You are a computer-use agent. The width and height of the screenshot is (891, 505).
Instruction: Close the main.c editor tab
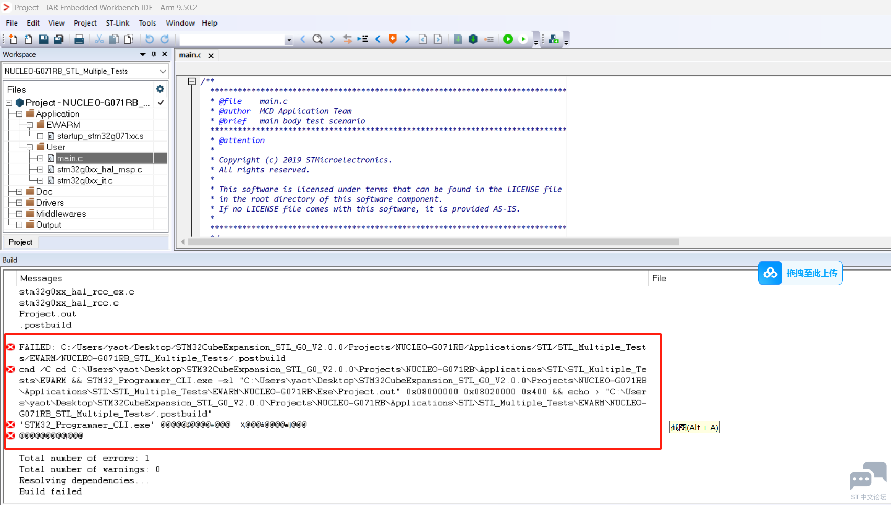[x=211, y=55]
